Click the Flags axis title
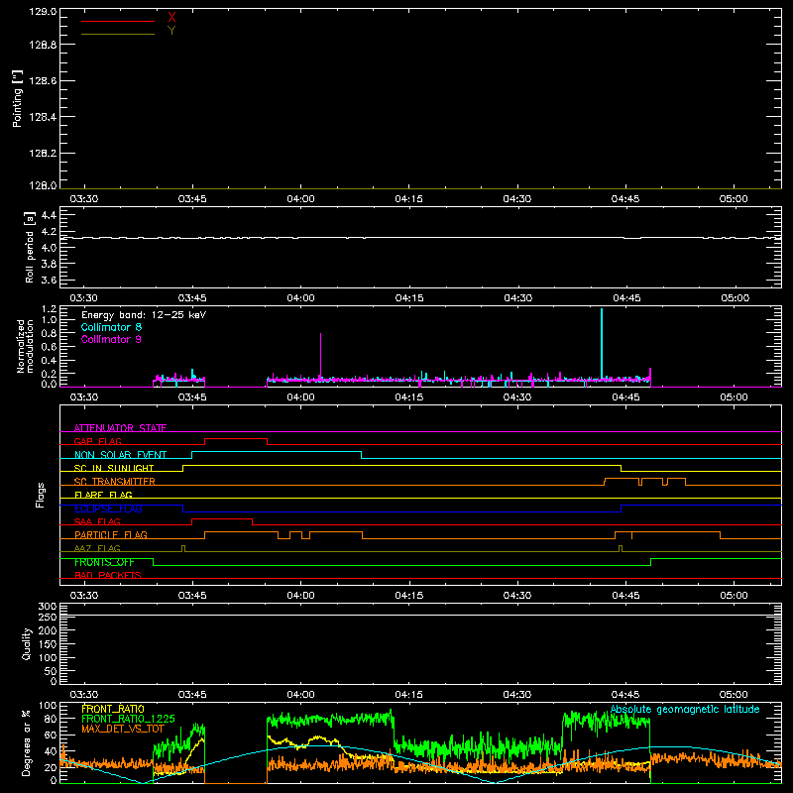The height and width of the screenshot is (793, 793). [40, 495]
